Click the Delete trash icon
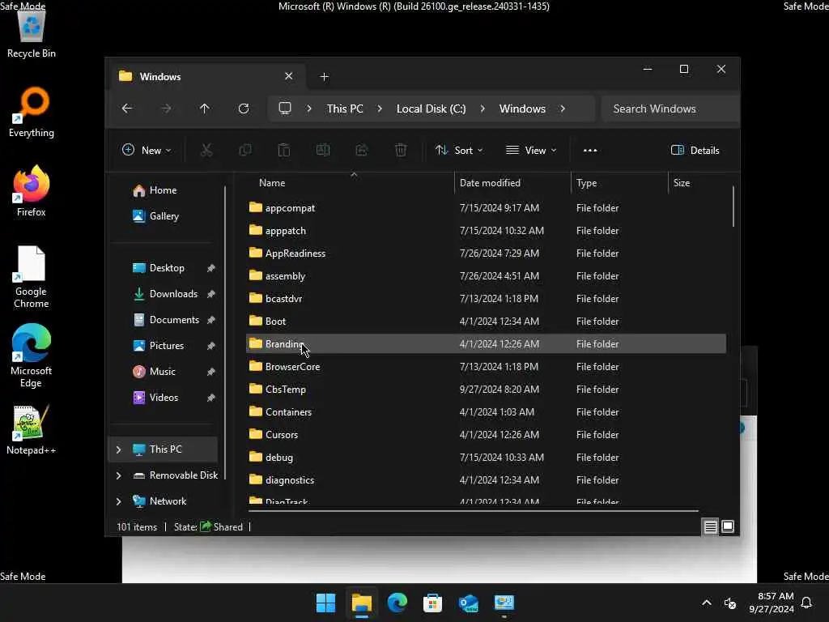829x622 pixels. [401, 150]
